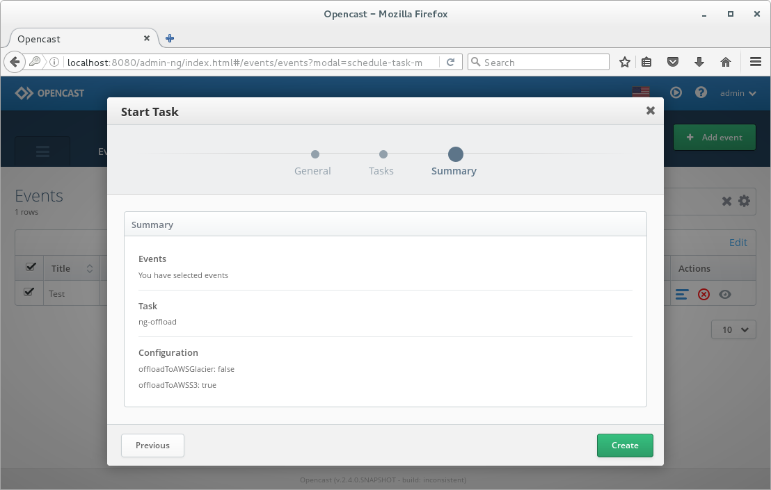Open the media module play icon
The height and width of the screenshot is (490, 771).
[676, 92]
